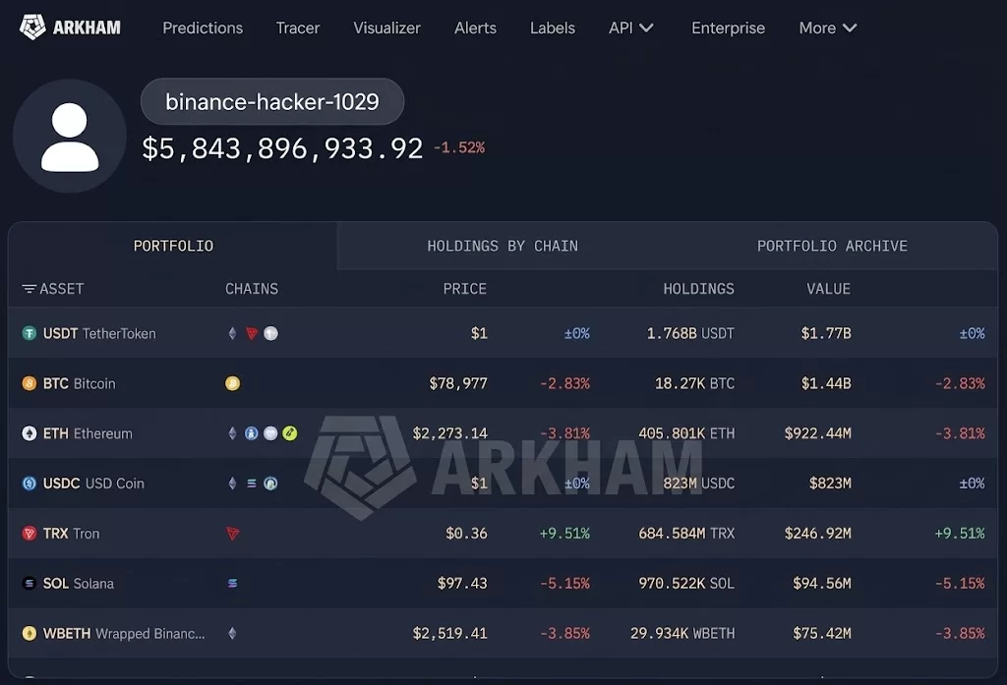Image resolution: width=1007 pixels, height=685 pixels.
Task: Click the Solana chain icon in SOL row
Action: [x=232, y=583]
